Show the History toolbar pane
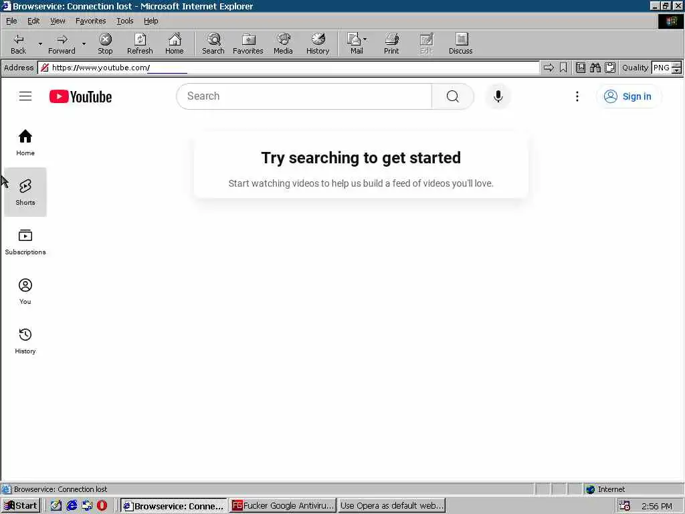This screenshot has height=514, width=685. (x=318, y=44)
